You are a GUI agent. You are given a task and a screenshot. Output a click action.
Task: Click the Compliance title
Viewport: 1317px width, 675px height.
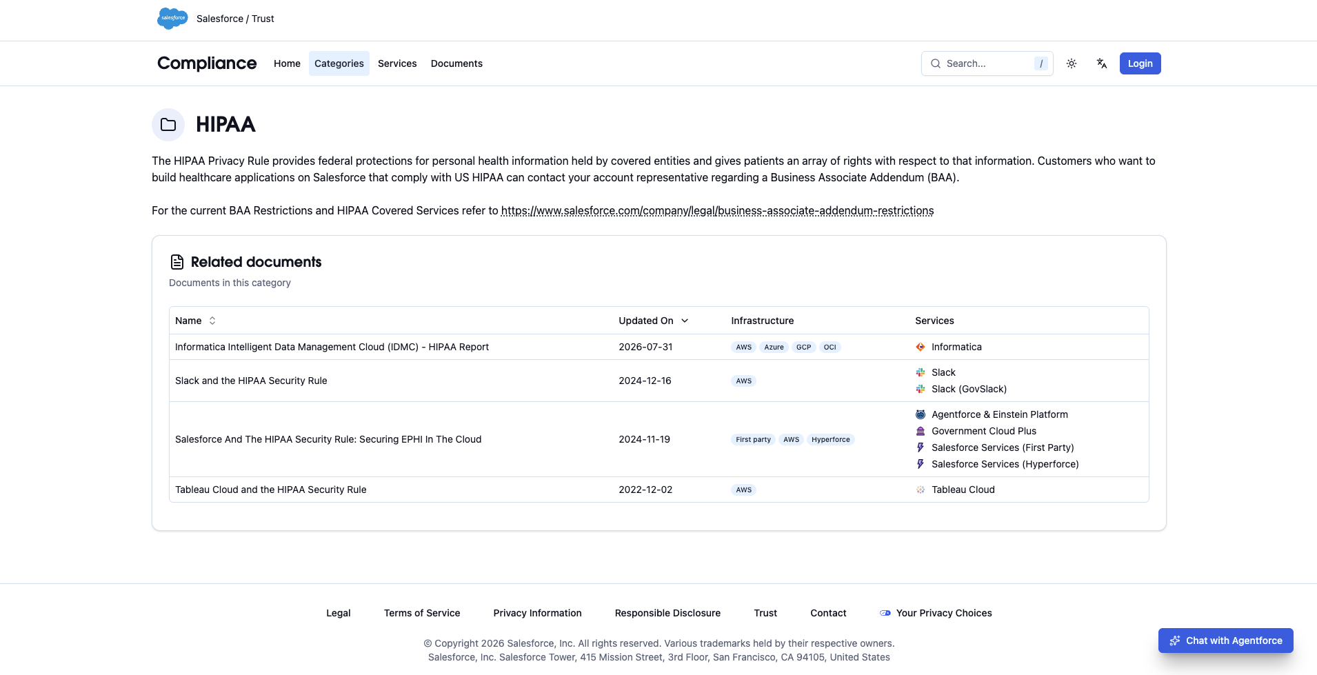[x=207, y=63]
